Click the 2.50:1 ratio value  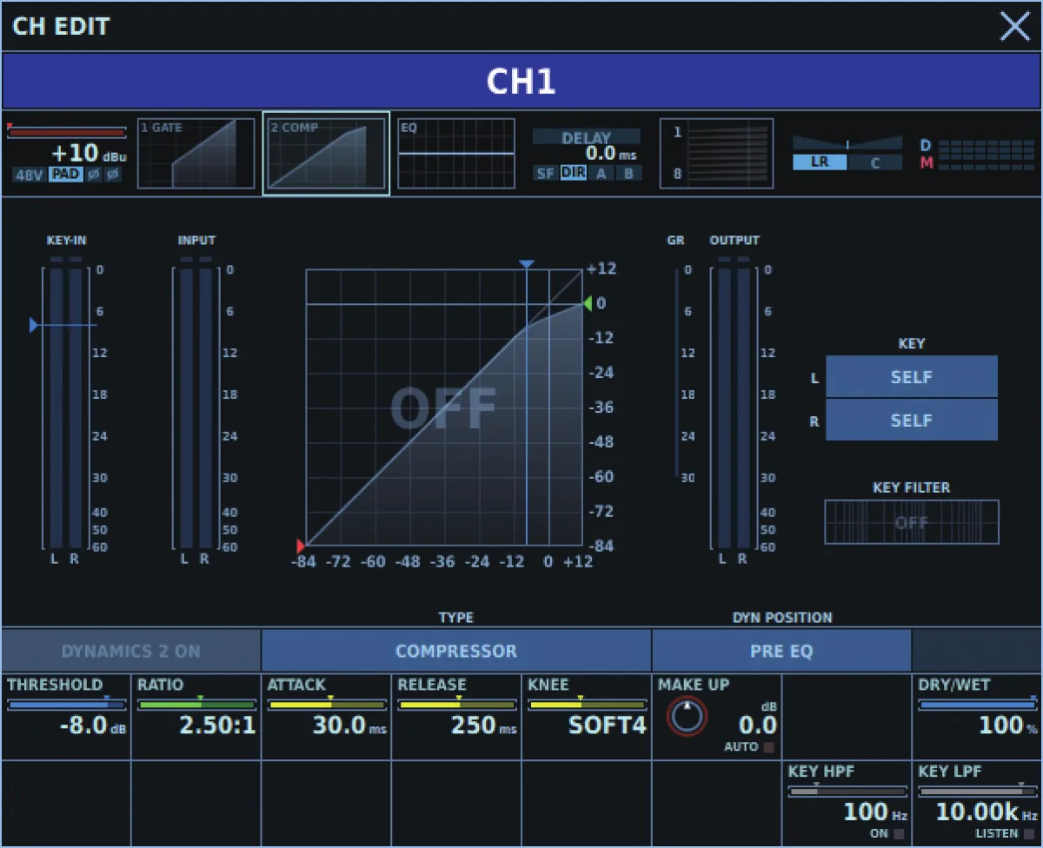[217, 725]
